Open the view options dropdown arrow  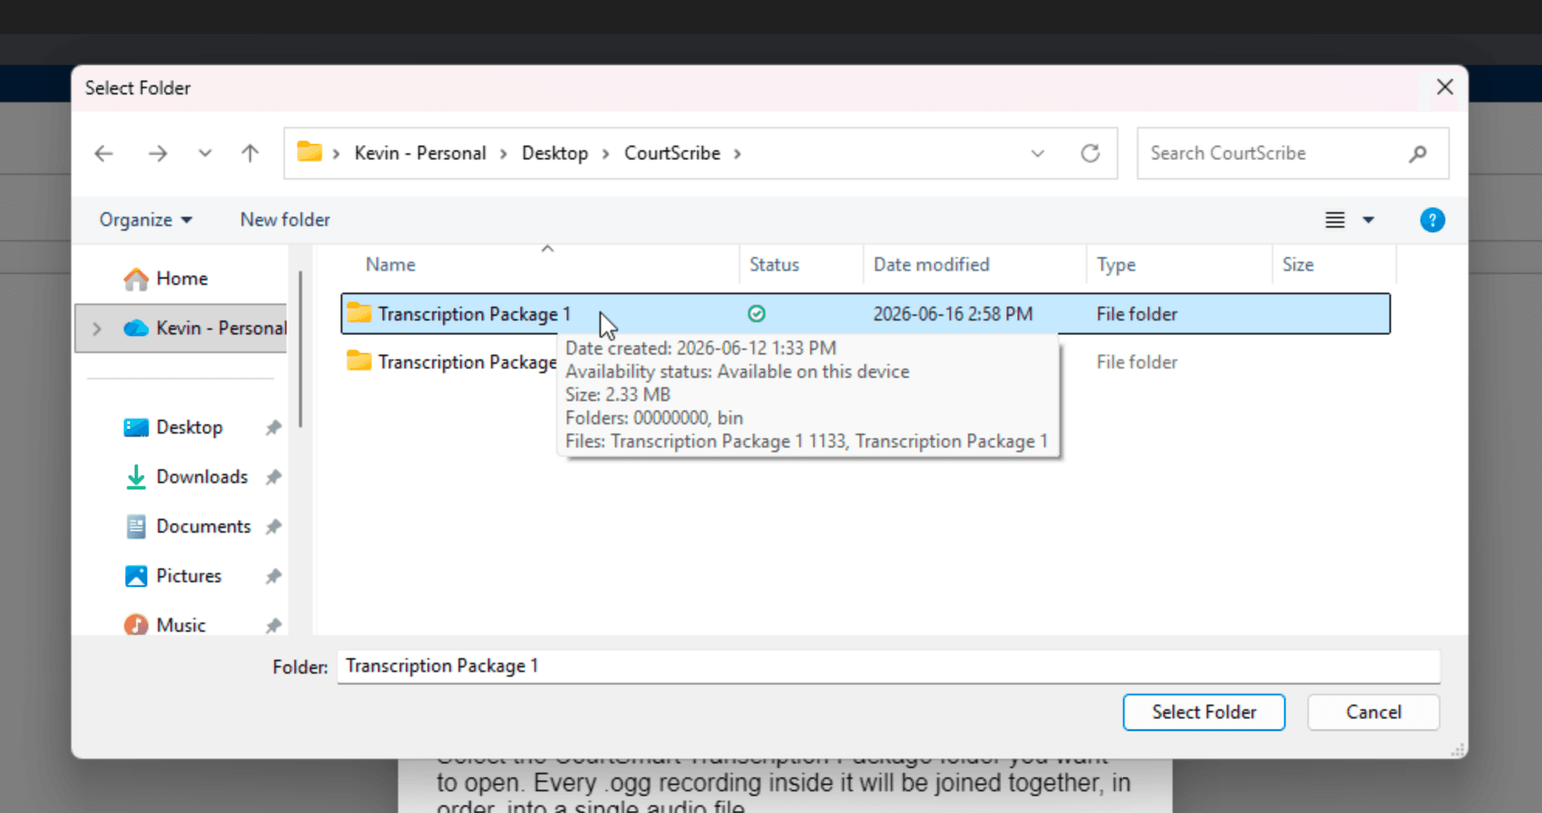[x=1369, y=220]
